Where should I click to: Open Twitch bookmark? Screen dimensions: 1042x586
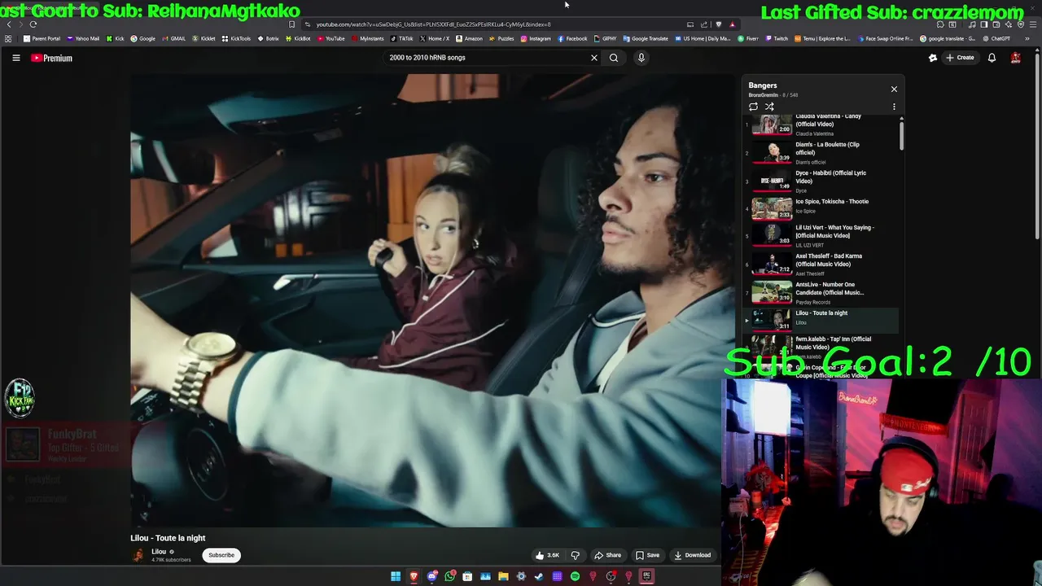coord(777,38)
